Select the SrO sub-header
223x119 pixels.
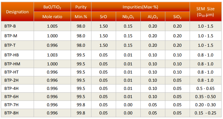point(104,17)
